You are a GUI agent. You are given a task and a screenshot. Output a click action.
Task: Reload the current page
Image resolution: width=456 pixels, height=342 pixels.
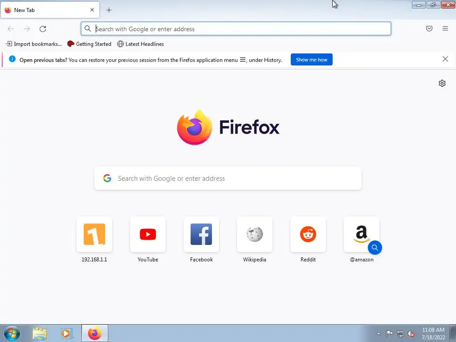coord(43,29)
